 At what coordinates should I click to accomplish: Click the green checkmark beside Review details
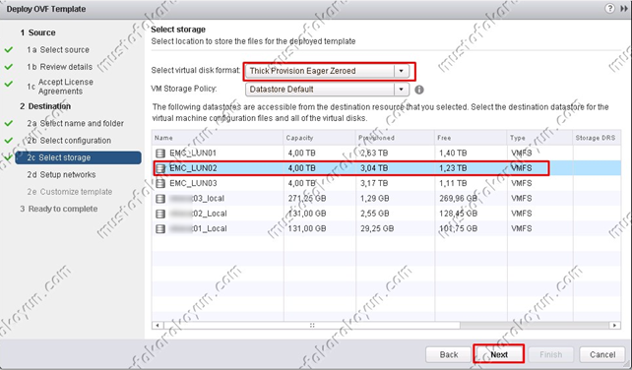click(9, 67)
